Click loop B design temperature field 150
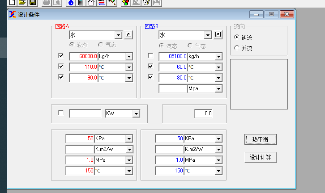This screenshot has width=325, height=193. (x=169, y=171)
